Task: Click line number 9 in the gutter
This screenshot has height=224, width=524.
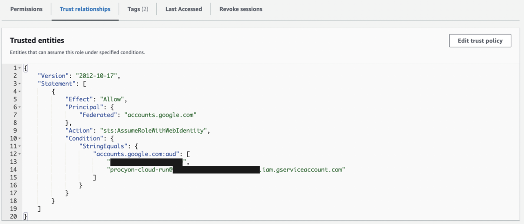Action: click(14, 131)
